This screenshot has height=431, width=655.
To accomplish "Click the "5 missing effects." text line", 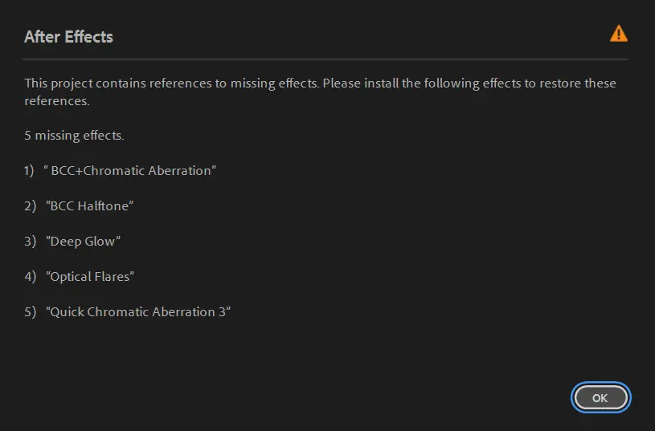I will click(x=74, y=136).
